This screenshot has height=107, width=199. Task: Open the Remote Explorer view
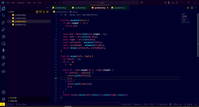tap(4, 44)
